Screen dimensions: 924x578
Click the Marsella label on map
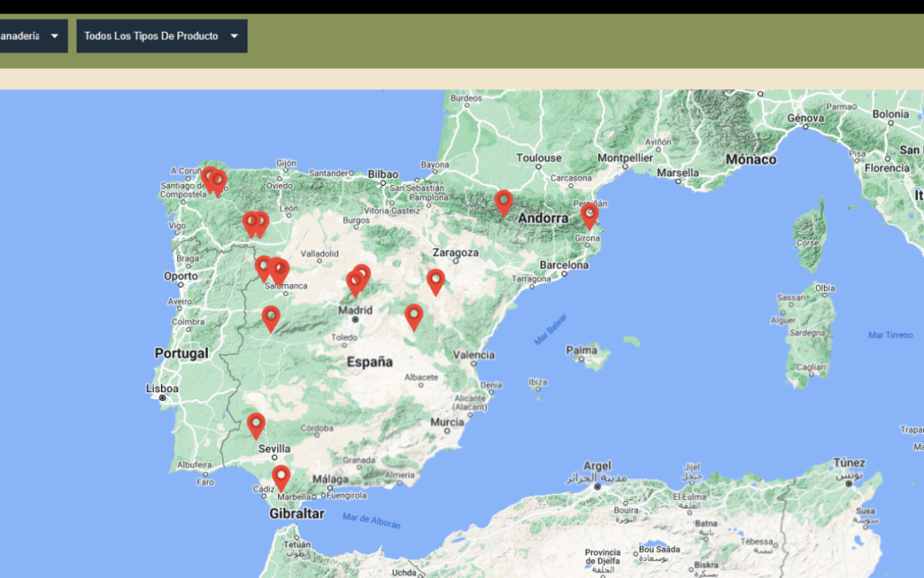678,173
